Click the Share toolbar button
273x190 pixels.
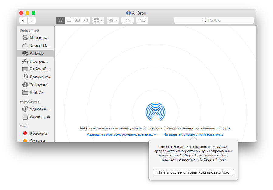click(128, 20)
